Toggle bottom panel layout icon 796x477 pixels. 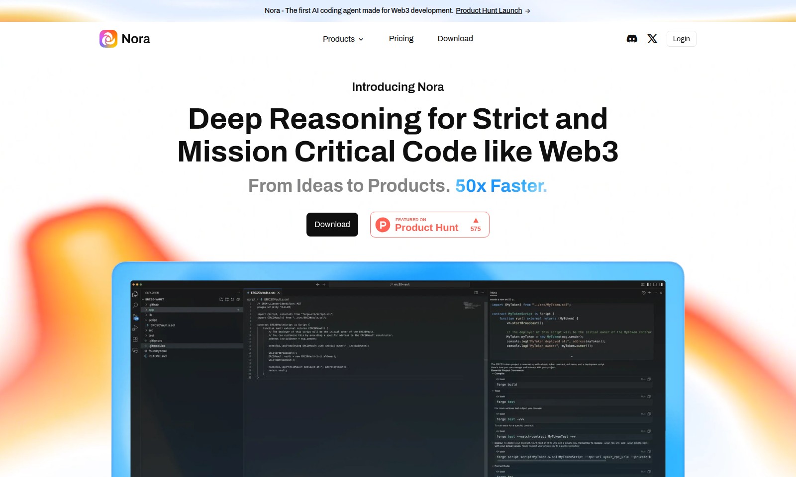[655, 285]
